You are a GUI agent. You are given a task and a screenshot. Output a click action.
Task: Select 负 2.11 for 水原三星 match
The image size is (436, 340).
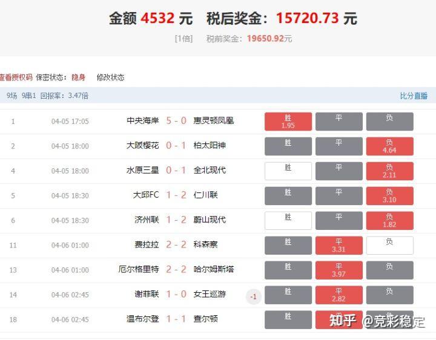pyautogui.click(x=389, y=171)
